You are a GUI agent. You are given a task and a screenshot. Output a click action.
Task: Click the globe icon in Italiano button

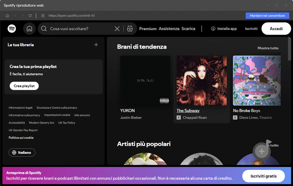pos(14,153)
